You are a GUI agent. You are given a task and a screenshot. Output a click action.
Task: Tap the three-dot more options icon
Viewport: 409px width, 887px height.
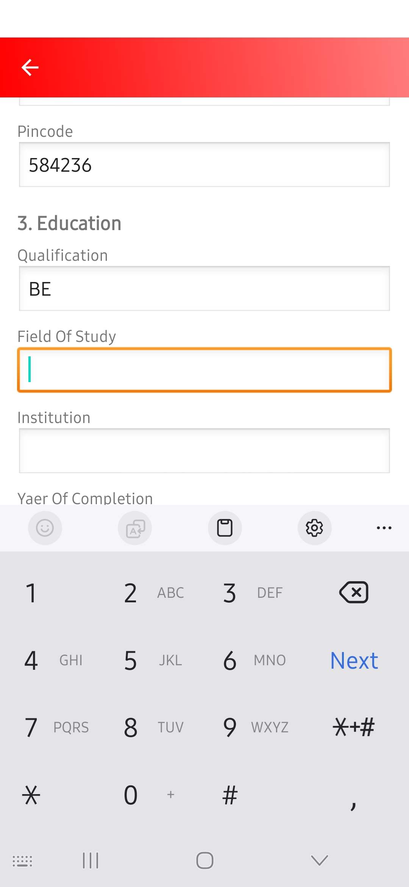(x=384, y=528)
